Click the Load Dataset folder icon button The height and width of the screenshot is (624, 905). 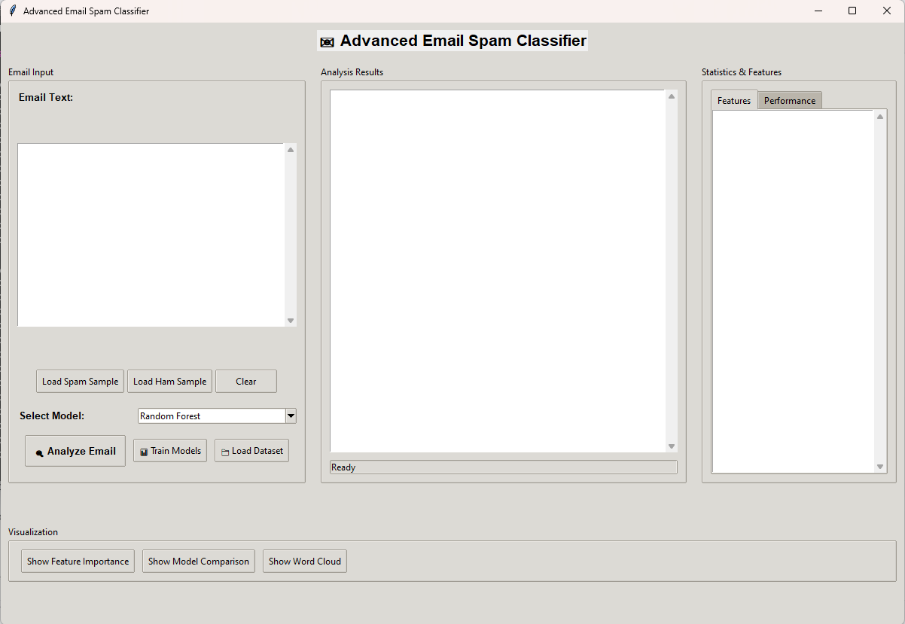tap(251, 451)
